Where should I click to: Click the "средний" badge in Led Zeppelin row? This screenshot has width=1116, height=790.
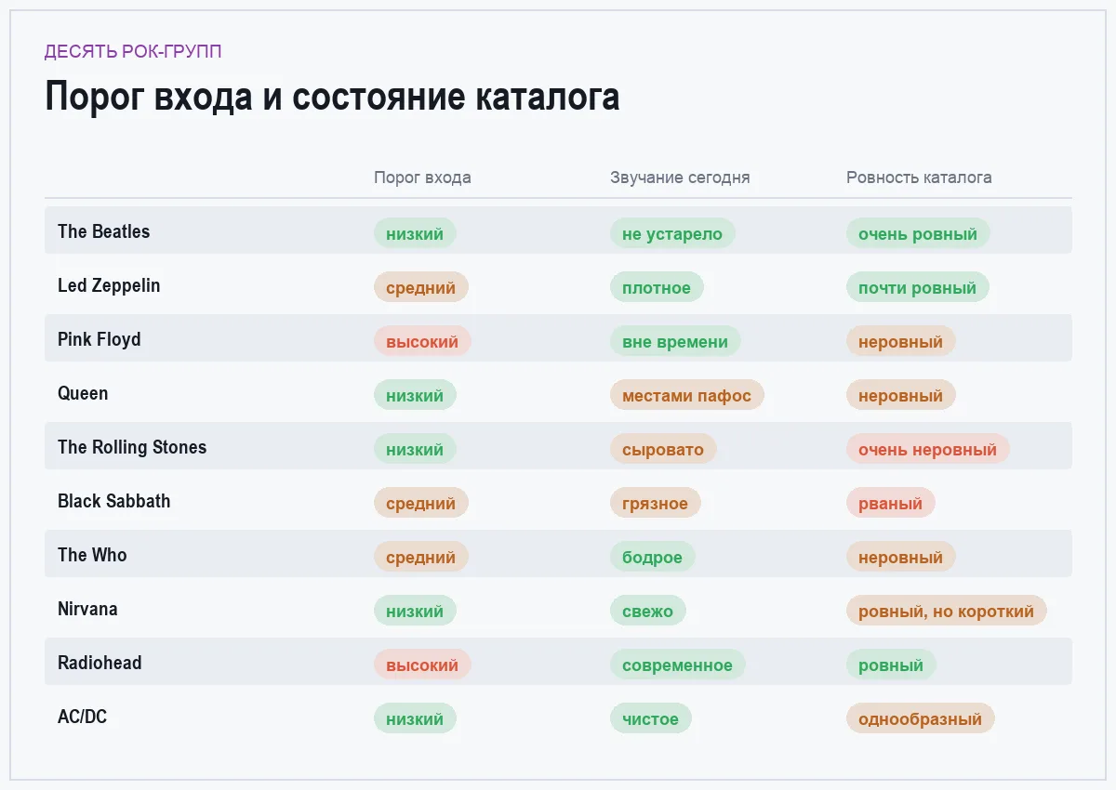point(421,287)
